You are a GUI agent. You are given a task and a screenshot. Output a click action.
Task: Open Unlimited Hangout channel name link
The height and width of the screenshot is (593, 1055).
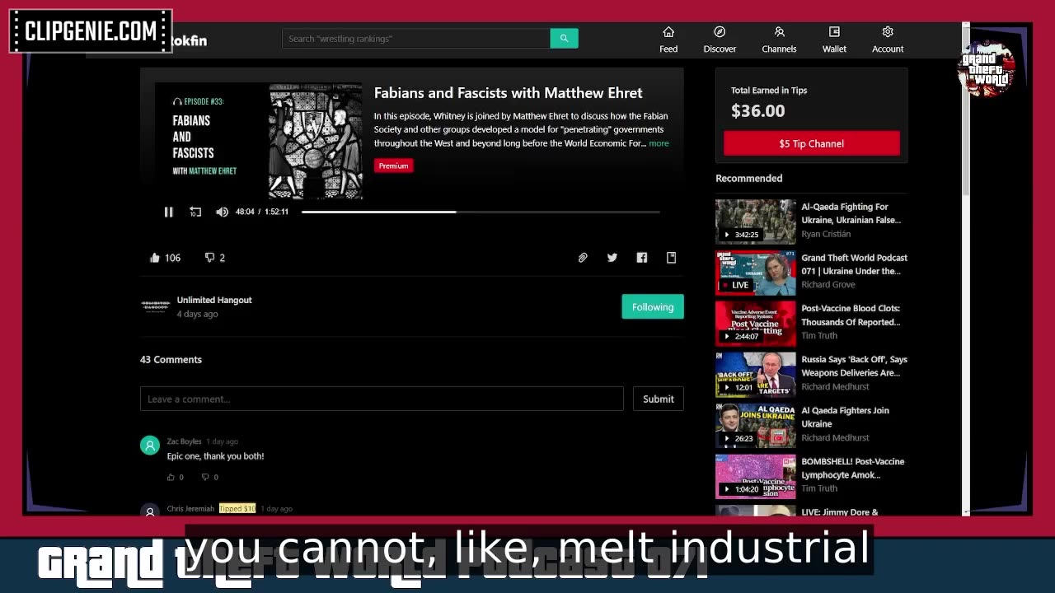pos(214,300)
